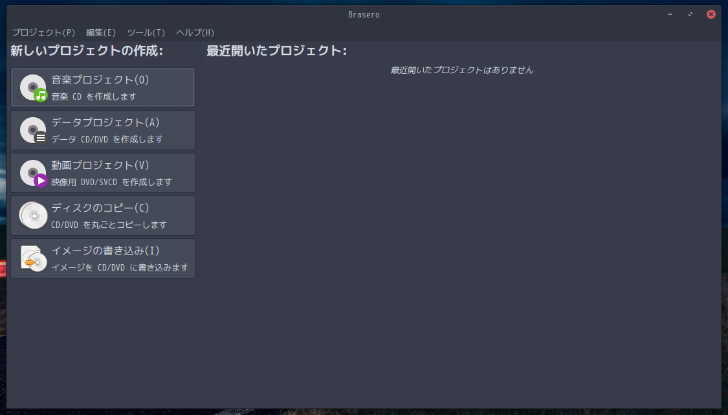
Task: Click the 音楽 CD を作成します description
Action: (94, 96)
